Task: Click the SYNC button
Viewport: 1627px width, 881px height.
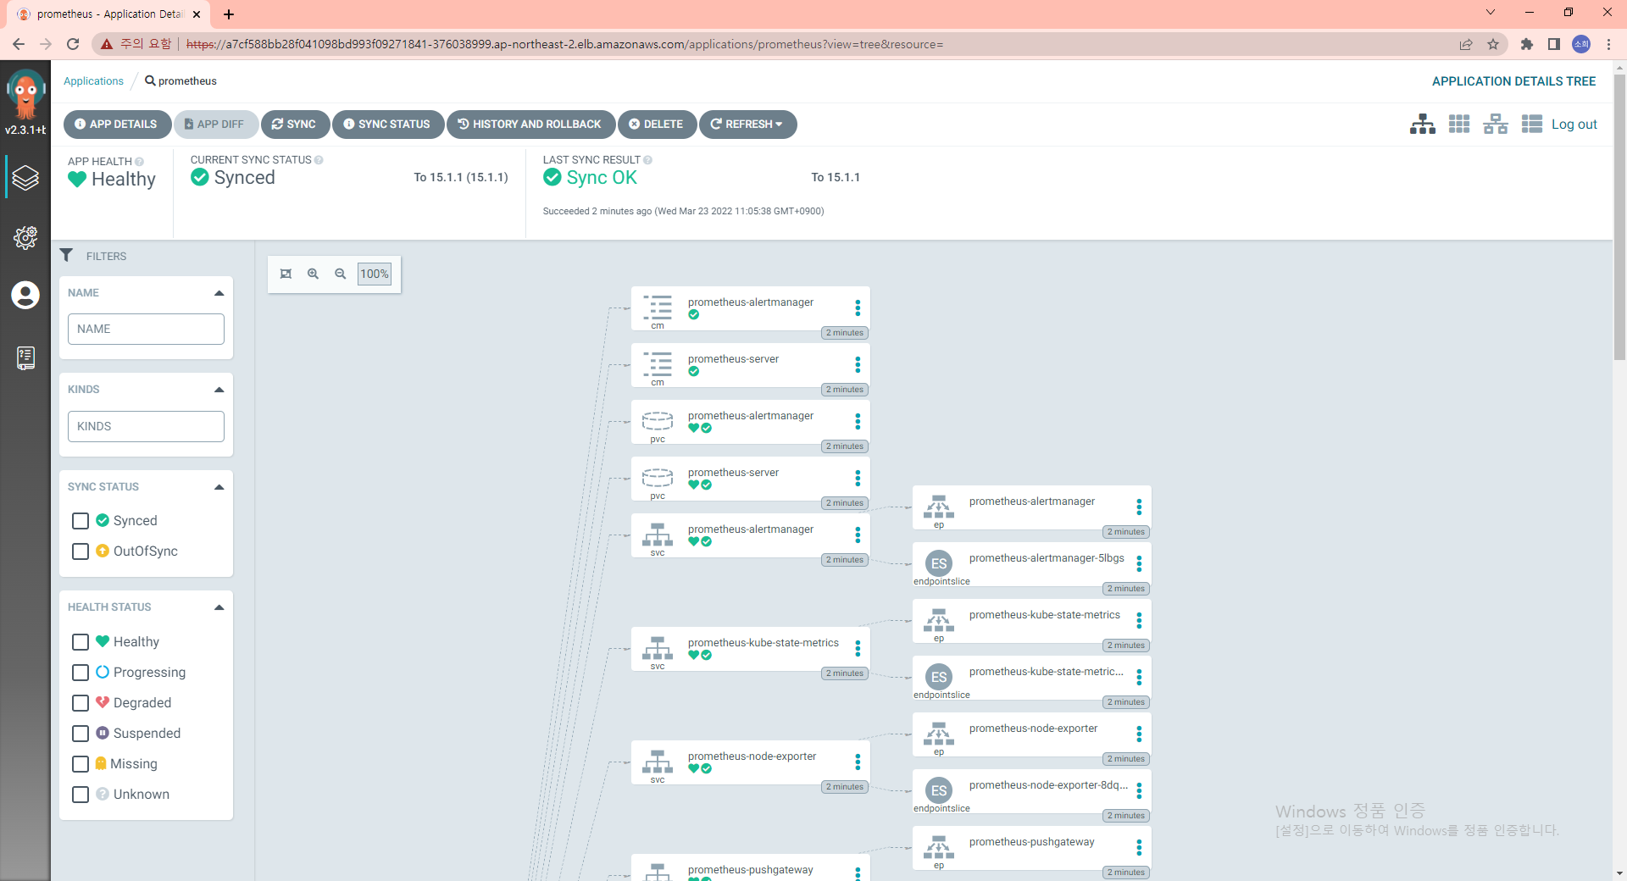Action: (295, 125)
